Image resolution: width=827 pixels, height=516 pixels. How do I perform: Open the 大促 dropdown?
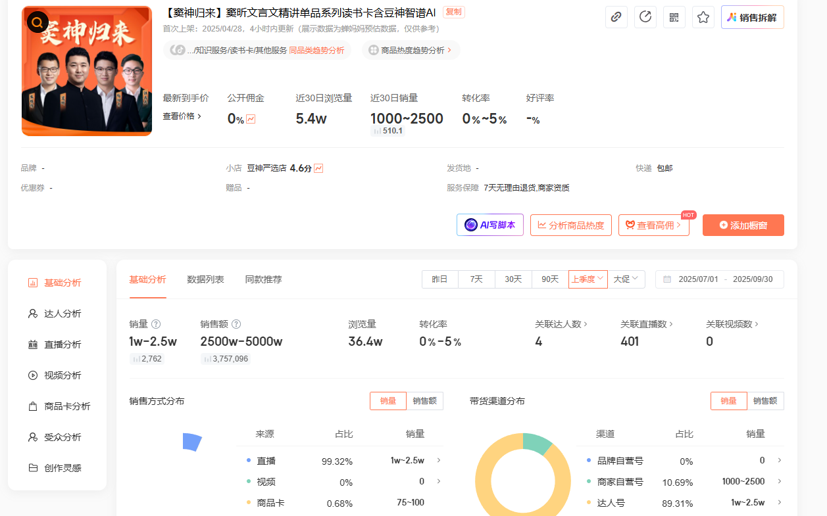click(x=626, y=279)
